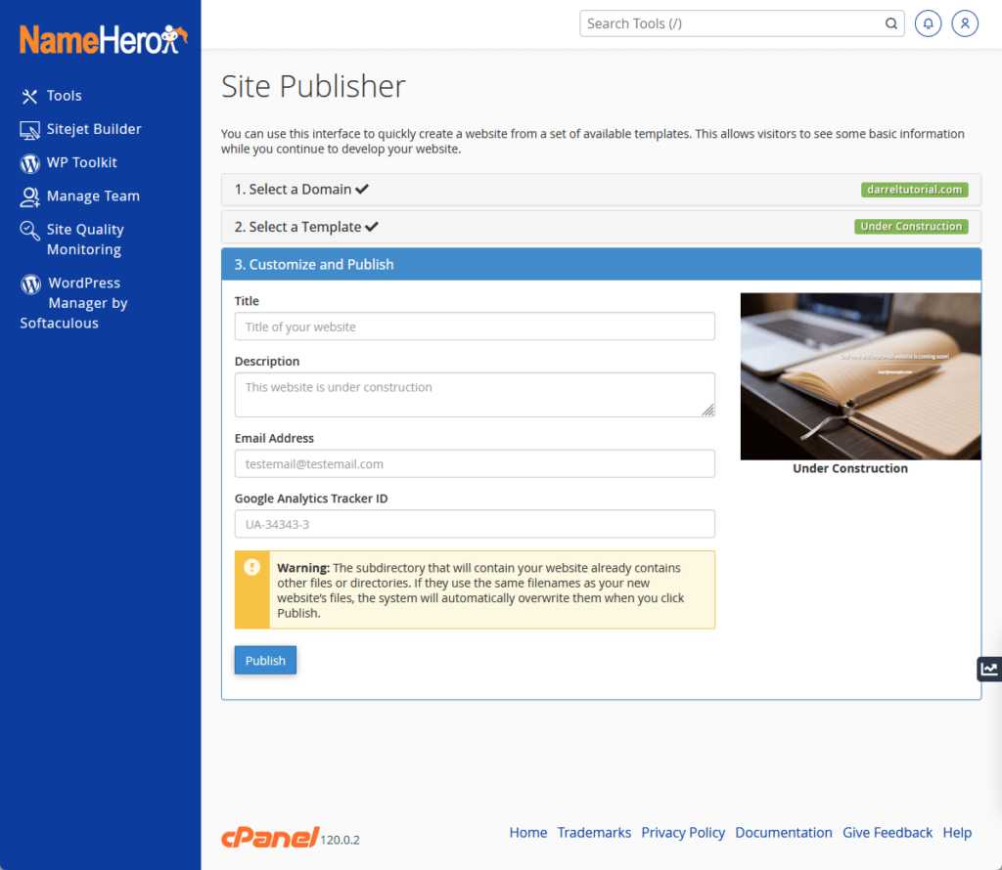Viewport: 1002px width, 870px height.
Task: Open the Privacy Policy link
Action: point(683,832)
